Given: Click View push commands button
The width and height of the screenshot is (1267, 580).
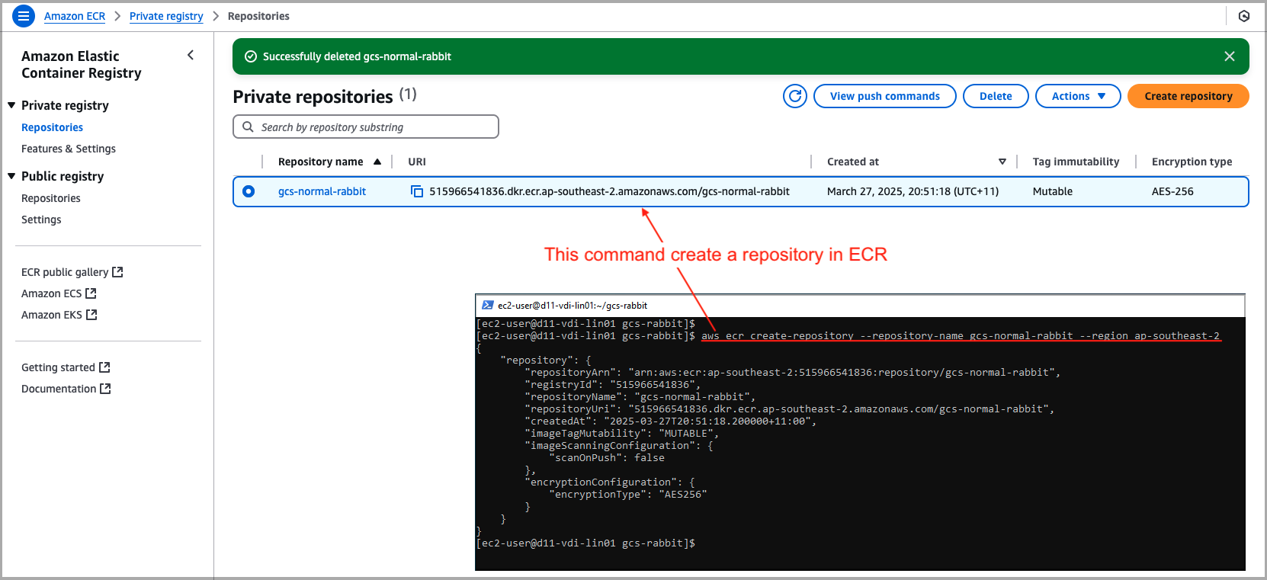Looking at the screenshot, I should [x=884, y=96].
